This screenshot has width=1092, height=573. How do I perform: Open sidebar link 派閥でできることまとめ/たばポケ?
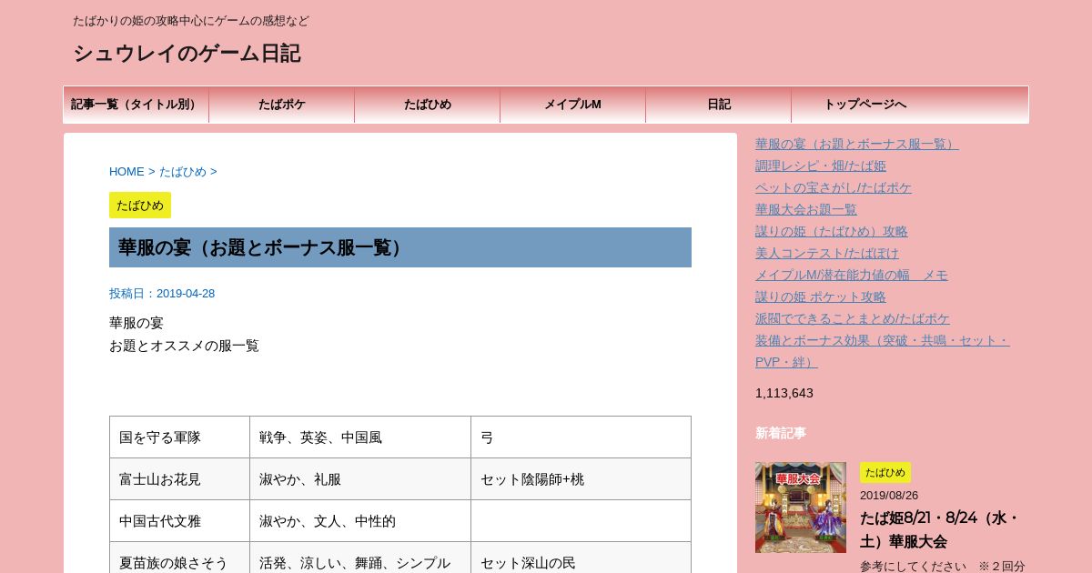tap(853, 318)
